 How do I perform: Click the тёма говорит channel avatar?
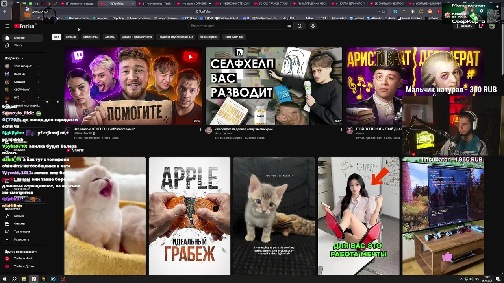click(209, 130)
